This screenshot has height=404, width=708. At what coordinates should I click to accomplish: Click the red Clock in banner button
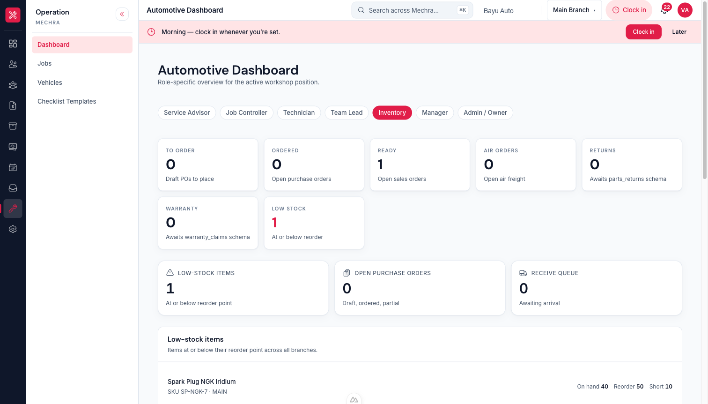pyautogui.click(x=643, y=32)
